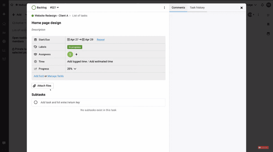Edit the Home page design title
The width and height of the screenshot is (273, 152).
pyautogui.click(x=46, y=23)
